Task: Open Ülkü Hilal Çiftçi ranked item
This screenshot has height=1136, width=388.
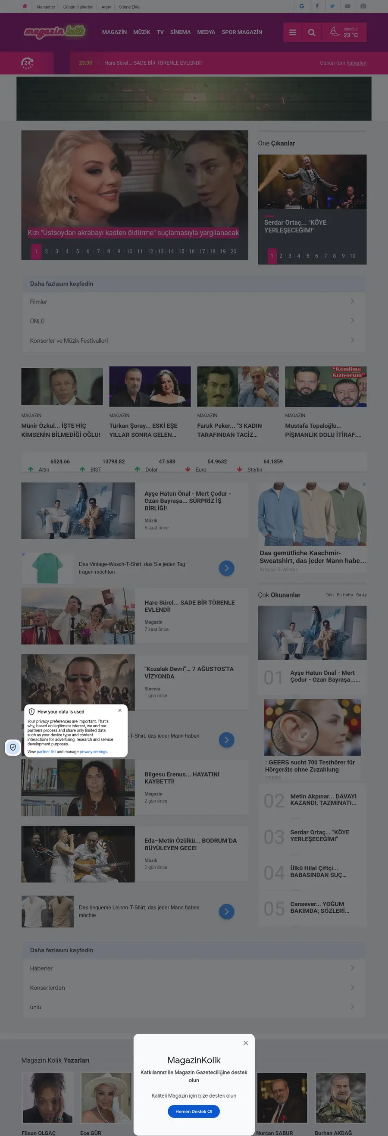Action: pyautogui.click(x=318, y=871)
